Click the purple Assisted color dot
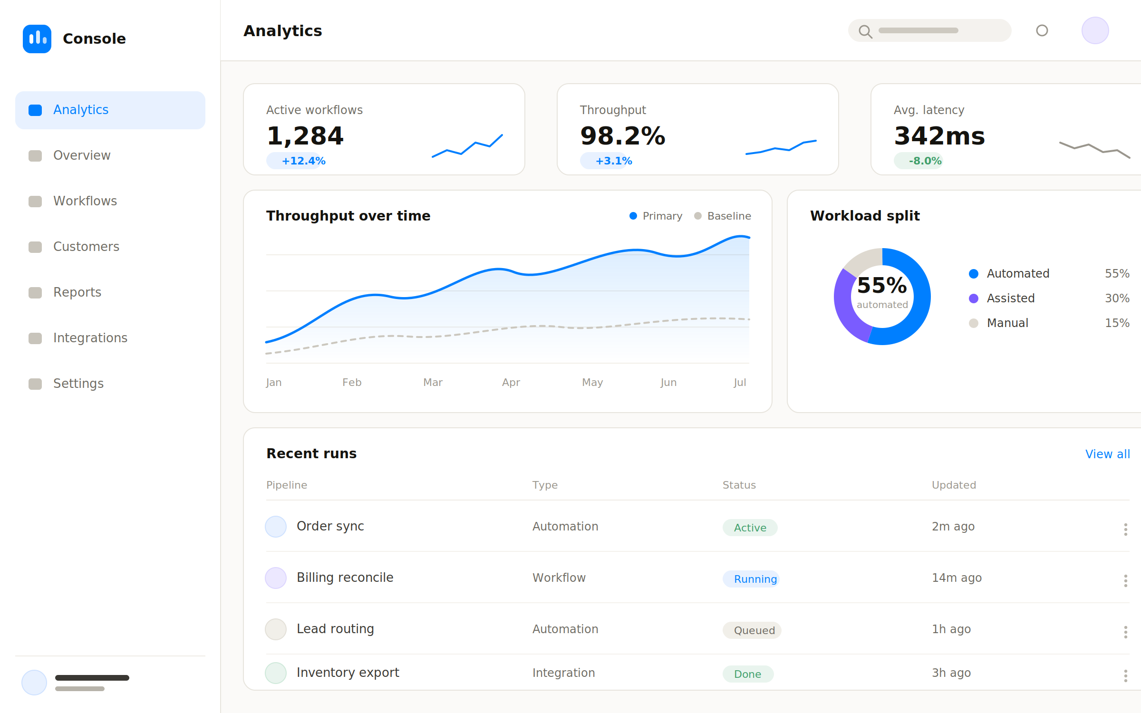 point(974,298)
